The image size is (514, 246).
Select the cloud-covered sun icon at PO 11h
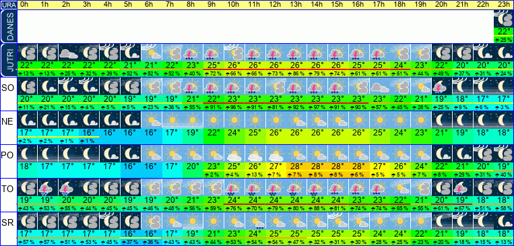coord(255,153)
